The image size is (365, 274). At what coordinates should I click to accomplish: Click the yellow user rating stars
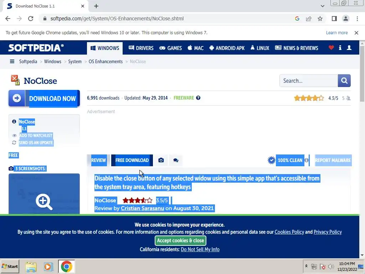pyautogui.click(x=309, y=98)
